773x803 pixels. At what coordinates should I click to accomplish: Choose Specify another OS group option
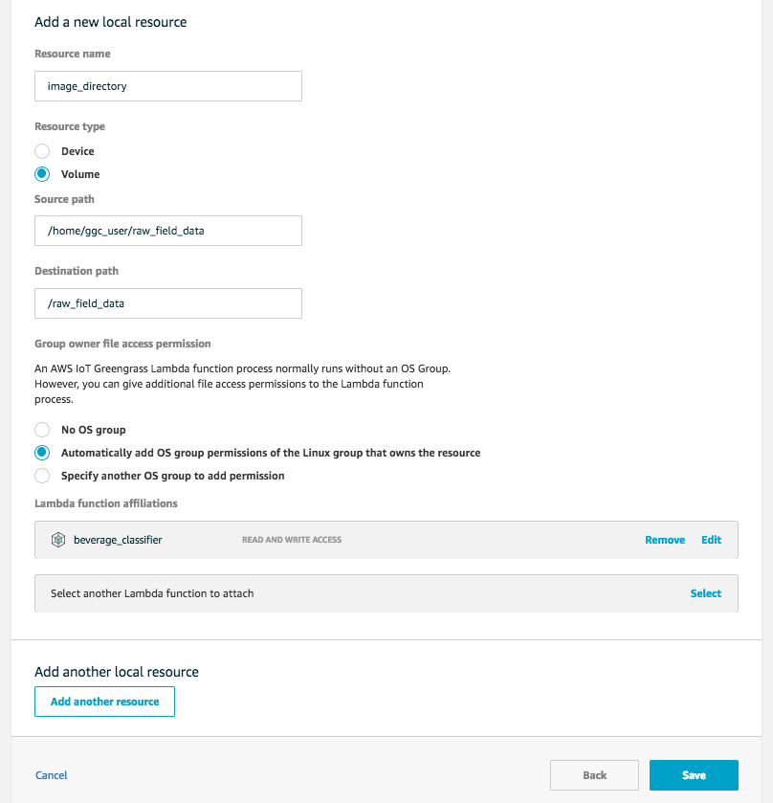tap(42, 476)
